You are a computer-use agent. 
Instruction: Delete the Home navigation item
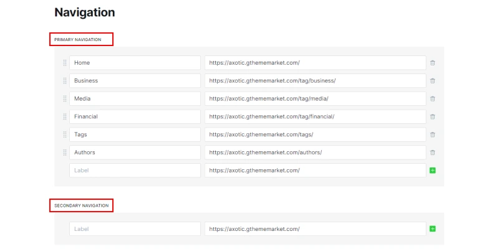coord(432,63)
